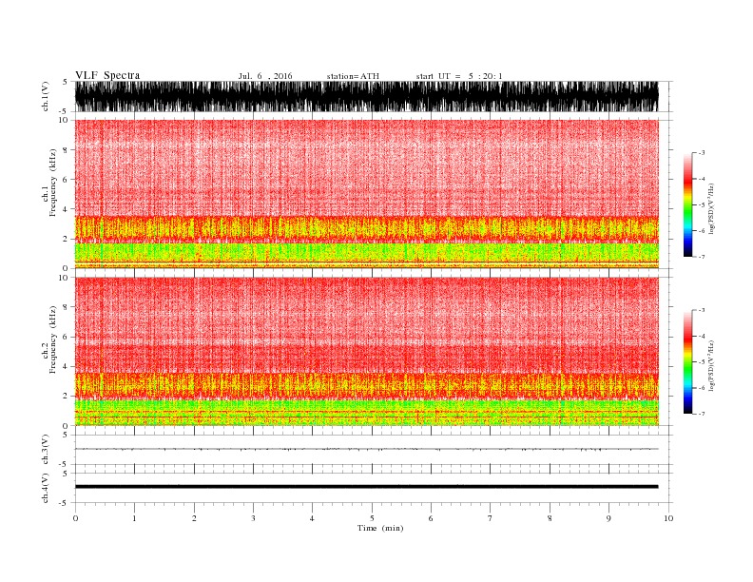Click time axis tick label "2"
Image resolution: width=753 pixels, height=582 pixels.
click(x=194, y=518)
